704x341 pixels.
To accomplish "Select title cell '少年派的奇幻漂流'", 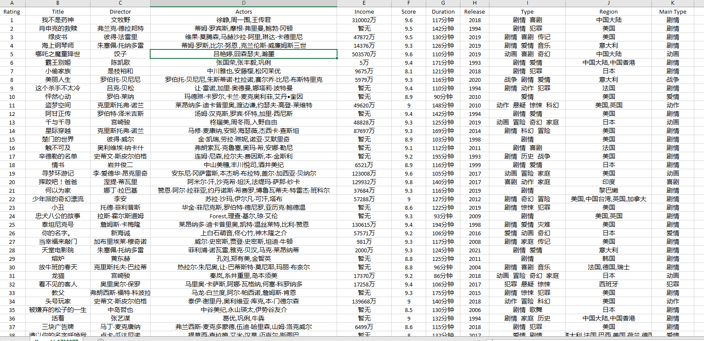I will coord(58,199).
